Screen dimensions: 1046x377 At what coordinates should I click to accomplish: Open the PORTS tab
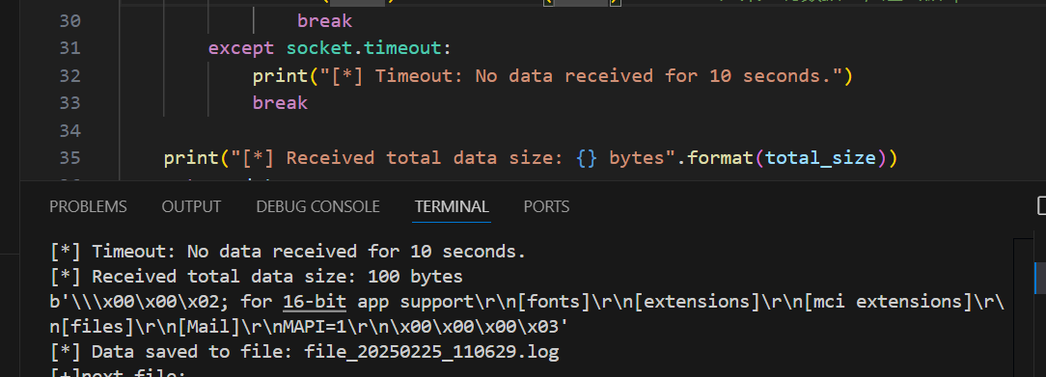546,206
